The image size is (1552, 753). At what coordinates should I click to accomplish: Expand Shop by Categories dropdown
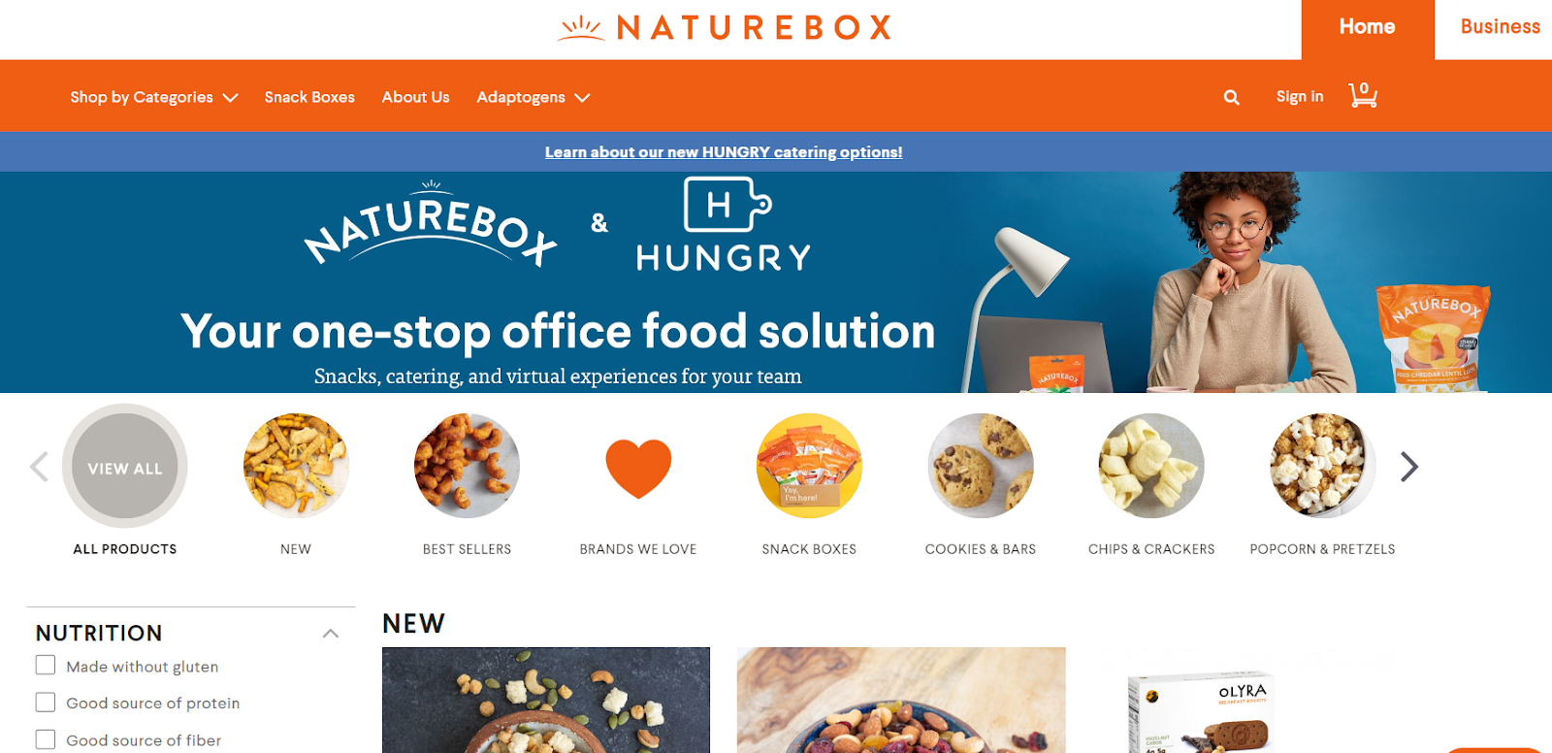[154, 97]
